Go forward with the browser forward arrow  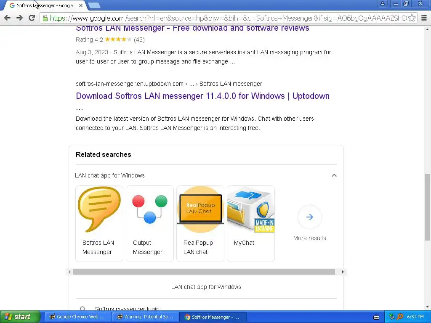tap(19, 18)
